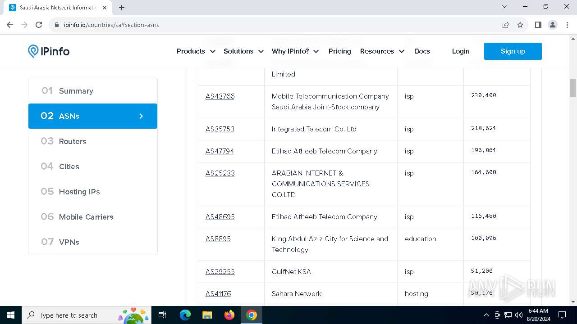Reload the page with refresh icon
Image resolution: width=577 pixels, height=324 pixels.
click(39, 25)
